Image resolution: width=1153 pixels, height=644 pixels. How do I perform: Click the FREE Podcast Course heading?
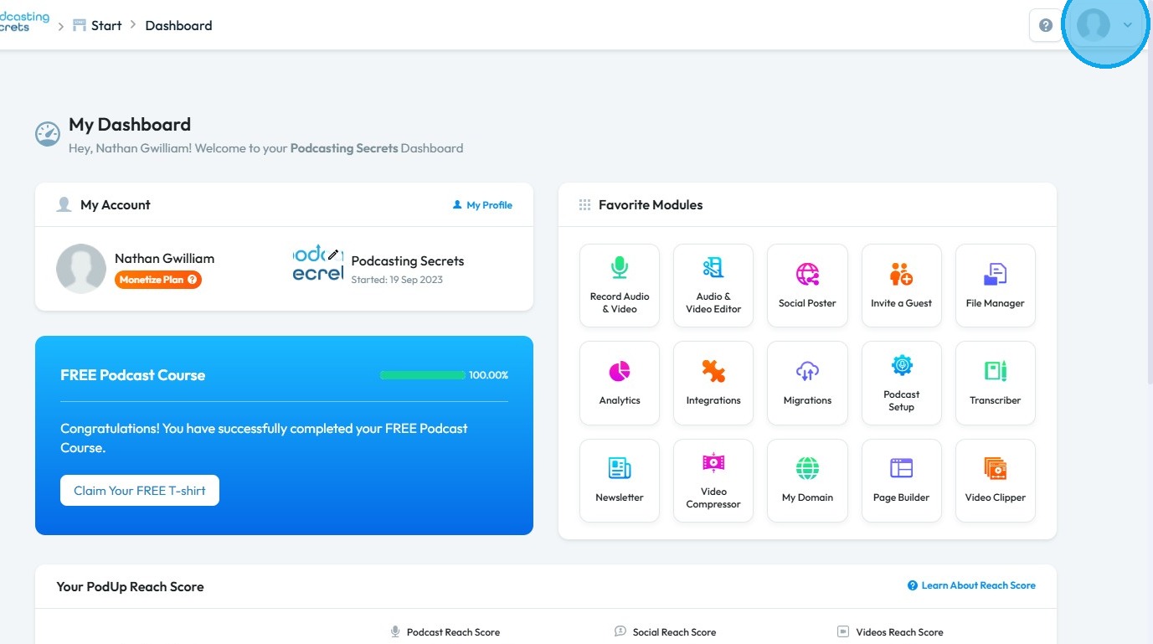click(132, 375)
